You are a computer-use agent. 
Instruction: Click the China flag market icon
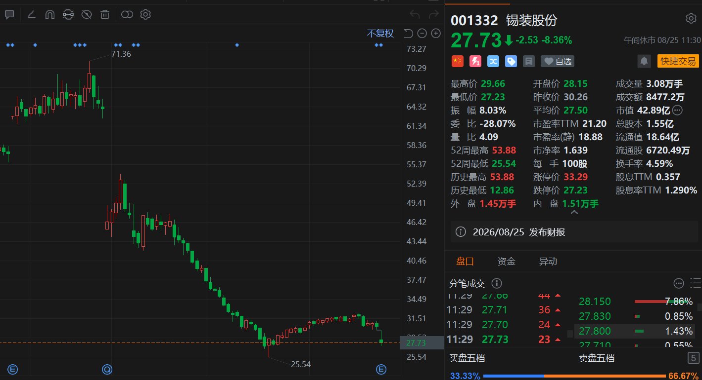(x=458, y=61)
